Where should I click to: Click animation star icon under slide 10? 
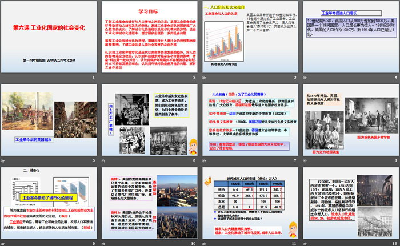[103, 244]
